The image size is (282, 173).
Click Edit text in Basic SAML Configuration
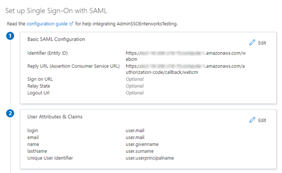pyautogui.click(x=262, y=43)
